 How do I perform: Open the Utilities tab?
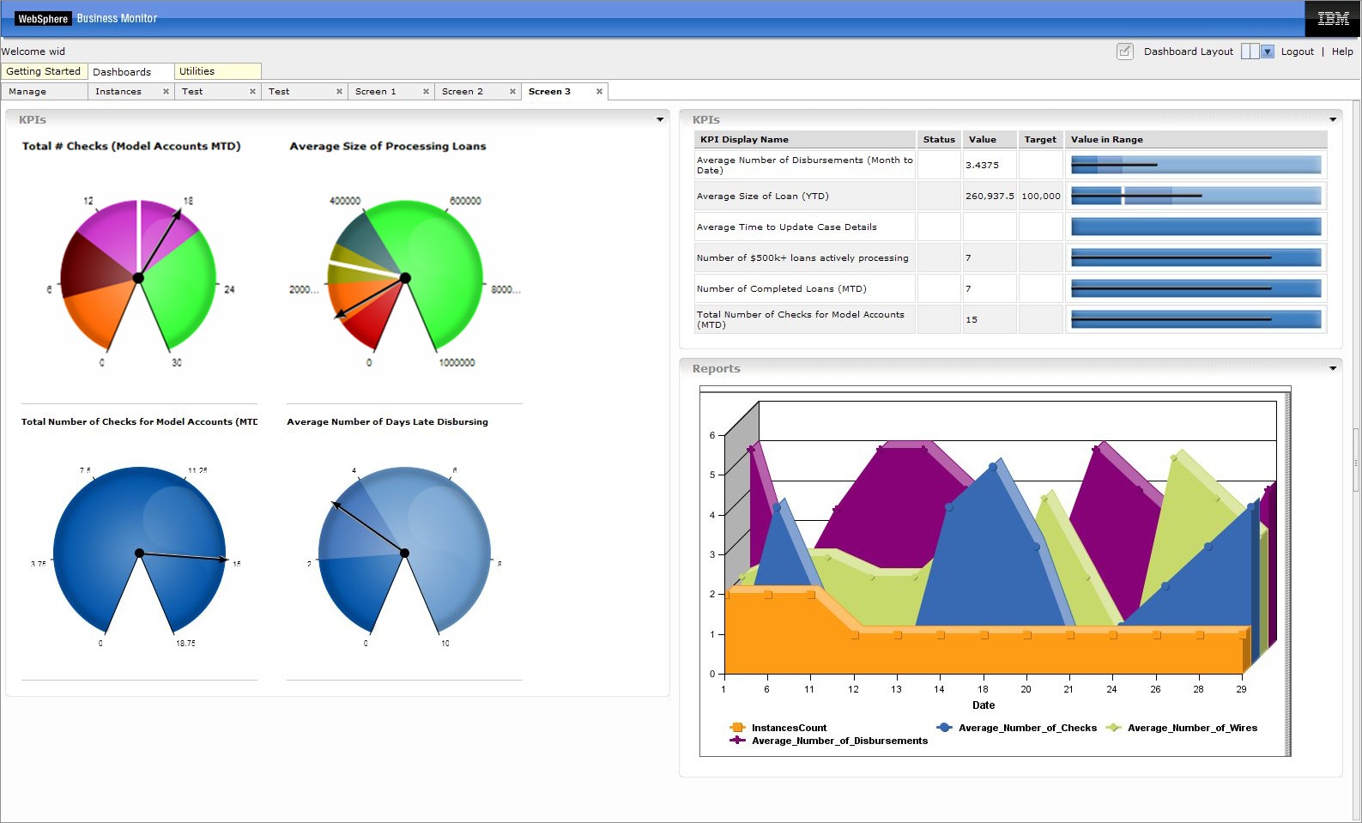[218, 71]
